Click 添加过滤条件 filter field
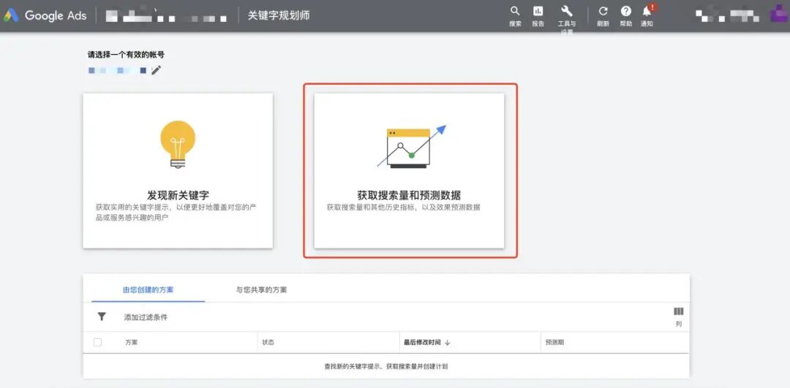 (146, 318)
